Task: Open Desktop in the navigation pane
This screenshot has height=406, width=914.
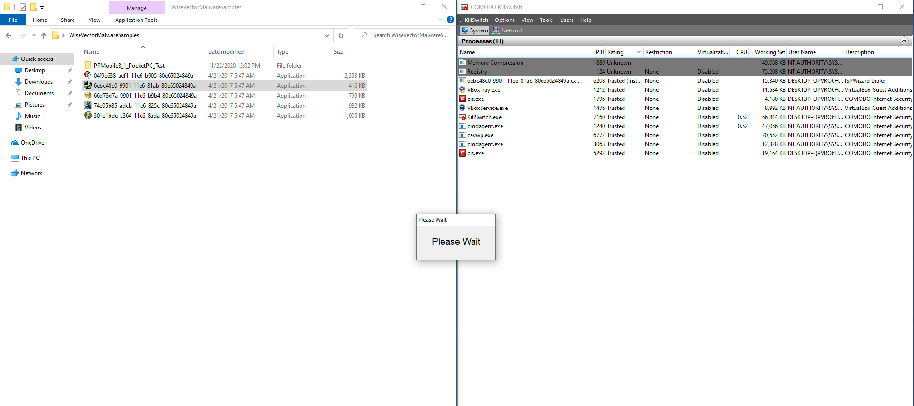Action: pos(35,70)
